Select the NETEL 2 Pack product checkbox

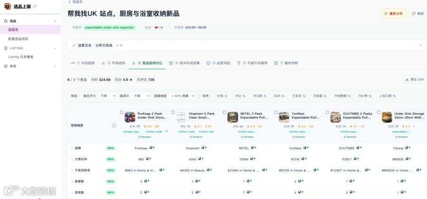point(224,112)
